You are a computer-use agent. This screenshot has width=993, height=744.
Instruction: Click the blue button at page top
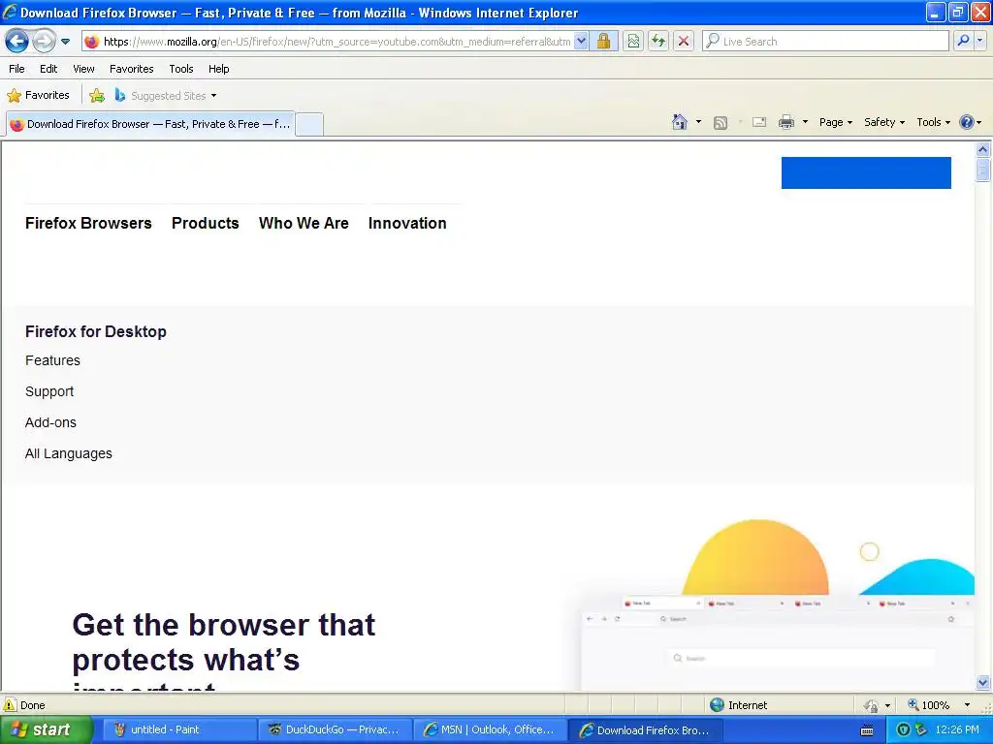[866, 172]
